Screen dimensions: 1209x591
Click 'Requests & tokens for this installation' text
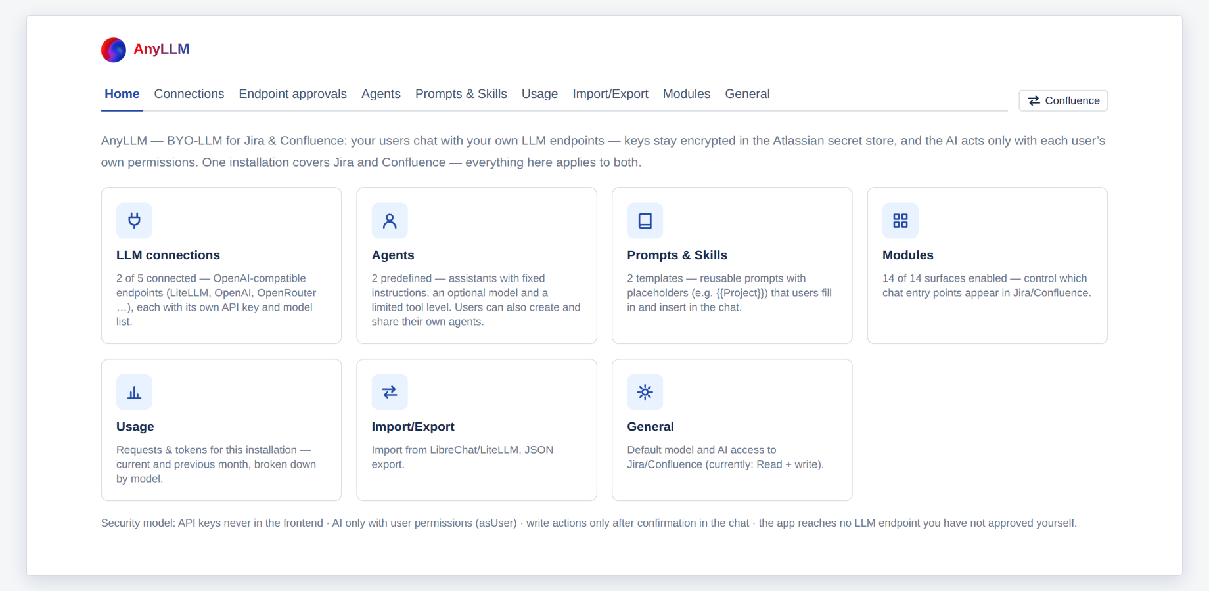[216, 464]
